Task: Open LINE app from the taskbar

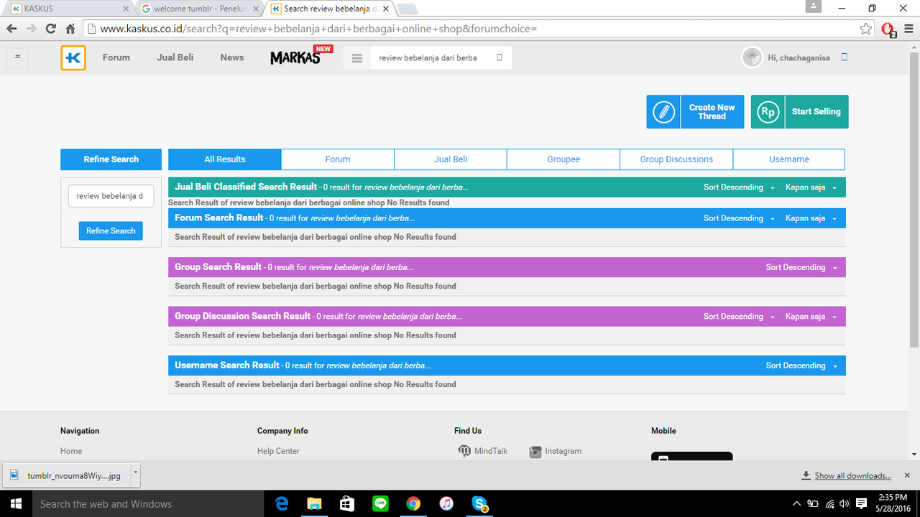Action: tap(380, 504)
